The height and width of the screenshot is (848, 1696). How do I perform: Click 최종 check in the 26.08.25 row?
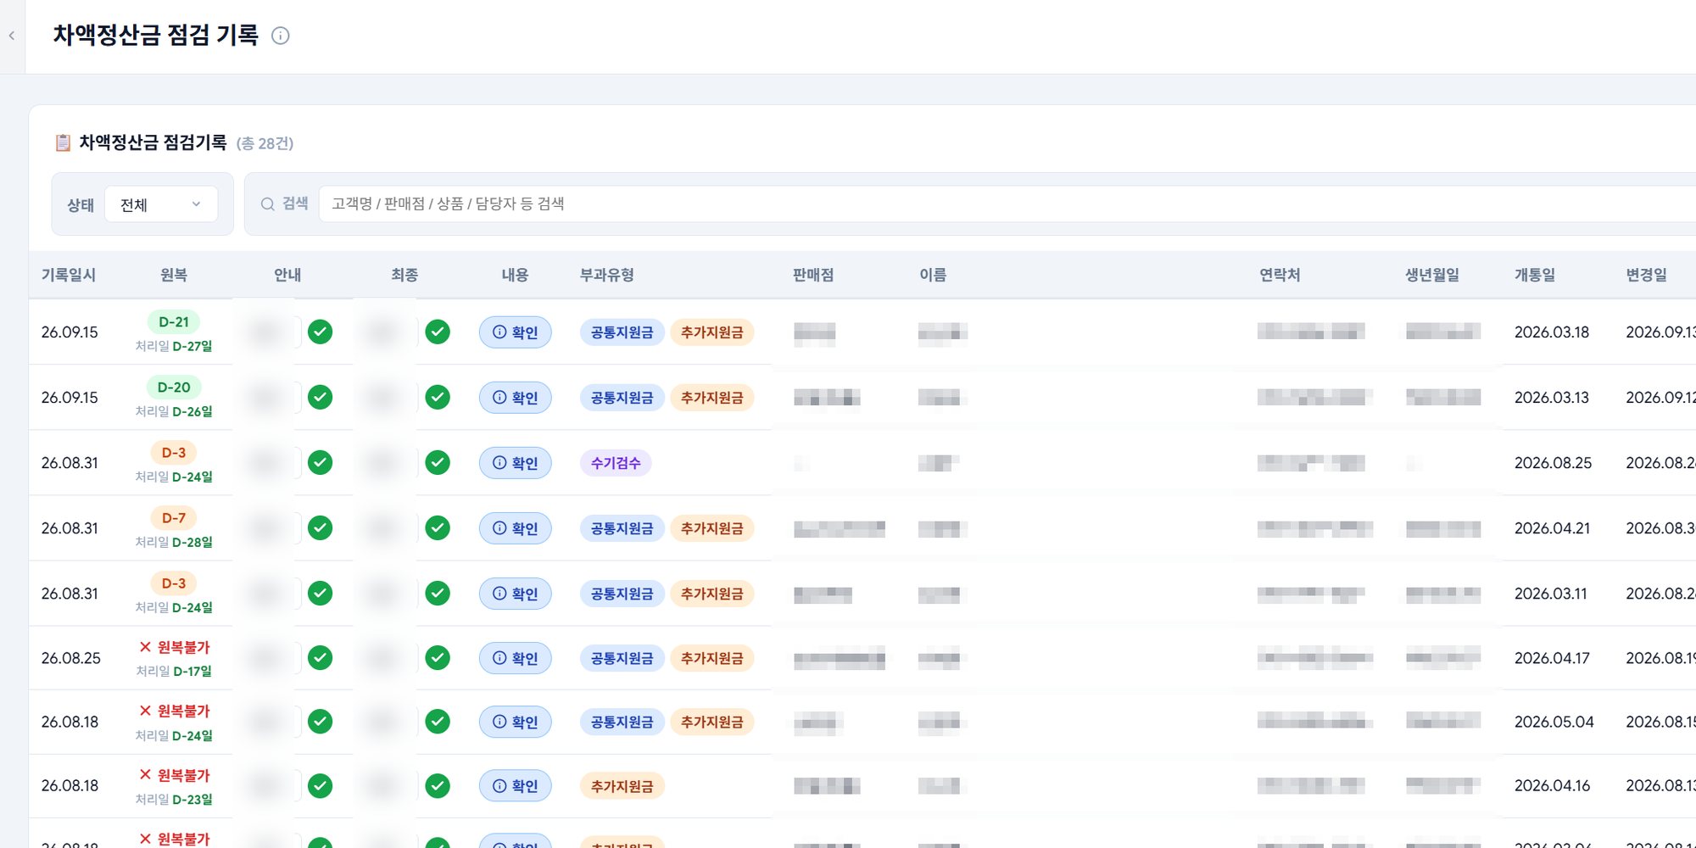click(438, 657)
